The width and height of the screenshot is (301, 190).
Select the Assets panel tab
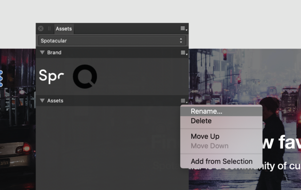click(64, 29)
